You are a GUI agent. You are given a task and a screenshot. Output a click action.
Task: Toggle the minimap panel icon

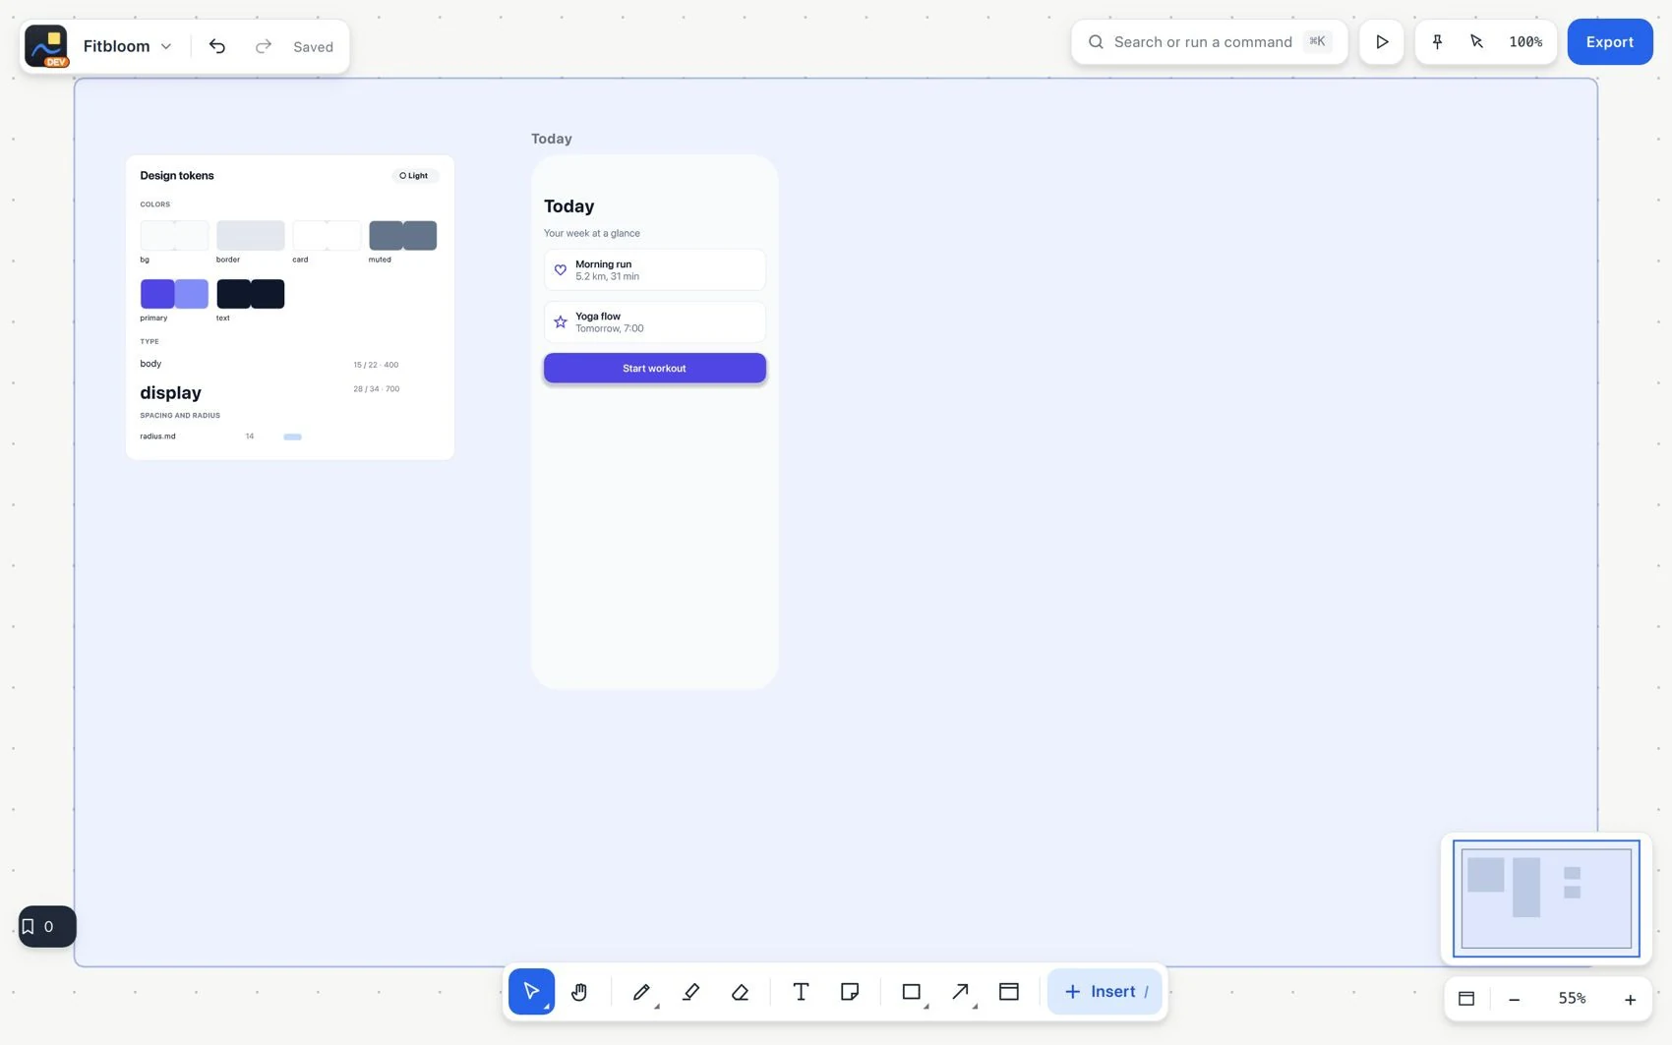pyautogui.click(x=1466, y=999)
